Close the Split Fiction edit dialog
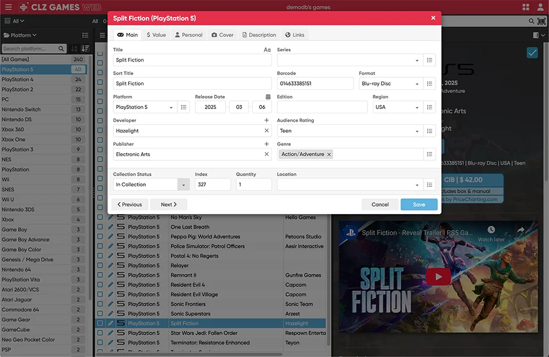The image size is (549, 357). click(433, 18)
